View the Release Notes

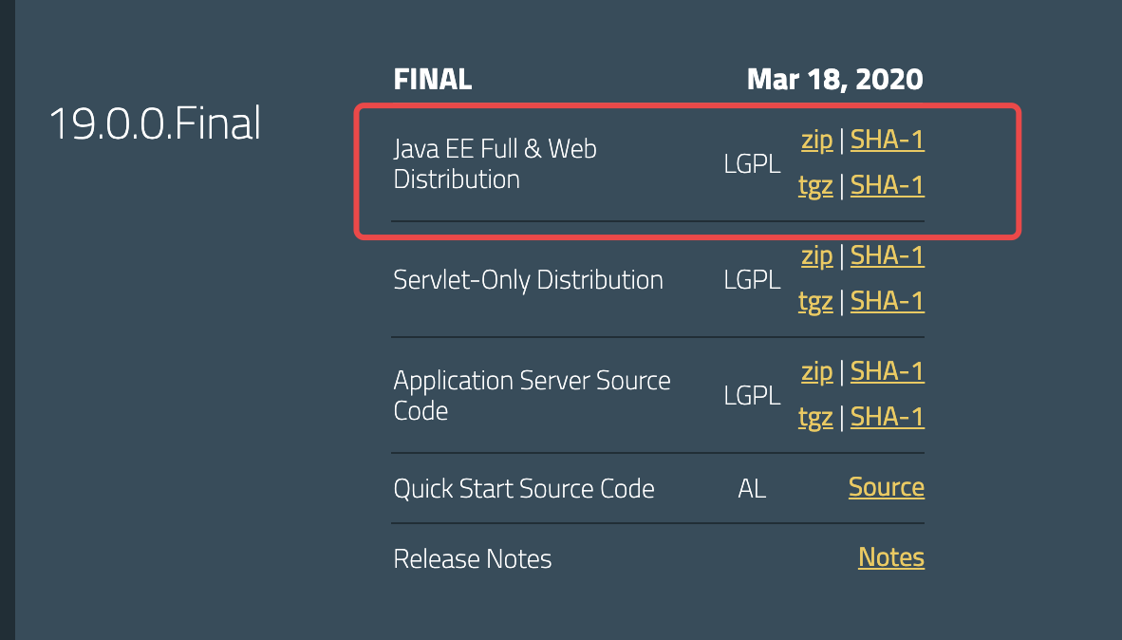pyautogui.click(x=890, y=557)
